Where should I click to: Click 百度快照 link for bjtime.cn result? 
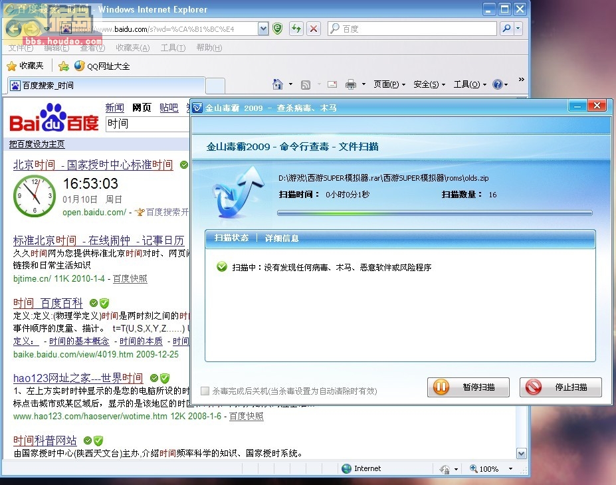coord(130,278)
